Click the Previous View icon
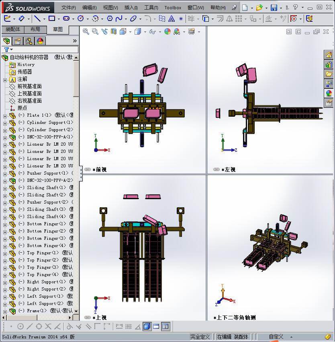Image resolution: width=335 pixels, height=342 pixels. pos(104,32)
